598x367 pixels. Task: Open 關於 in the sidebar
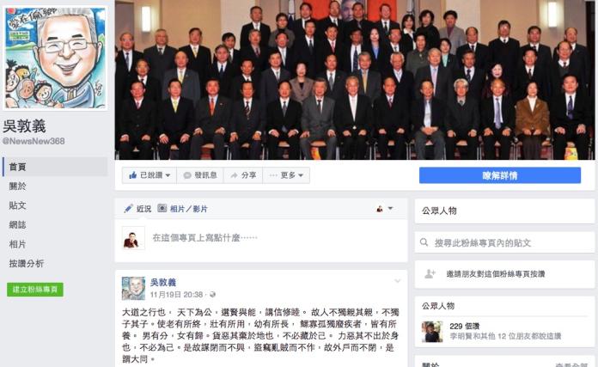pos(17,187)
